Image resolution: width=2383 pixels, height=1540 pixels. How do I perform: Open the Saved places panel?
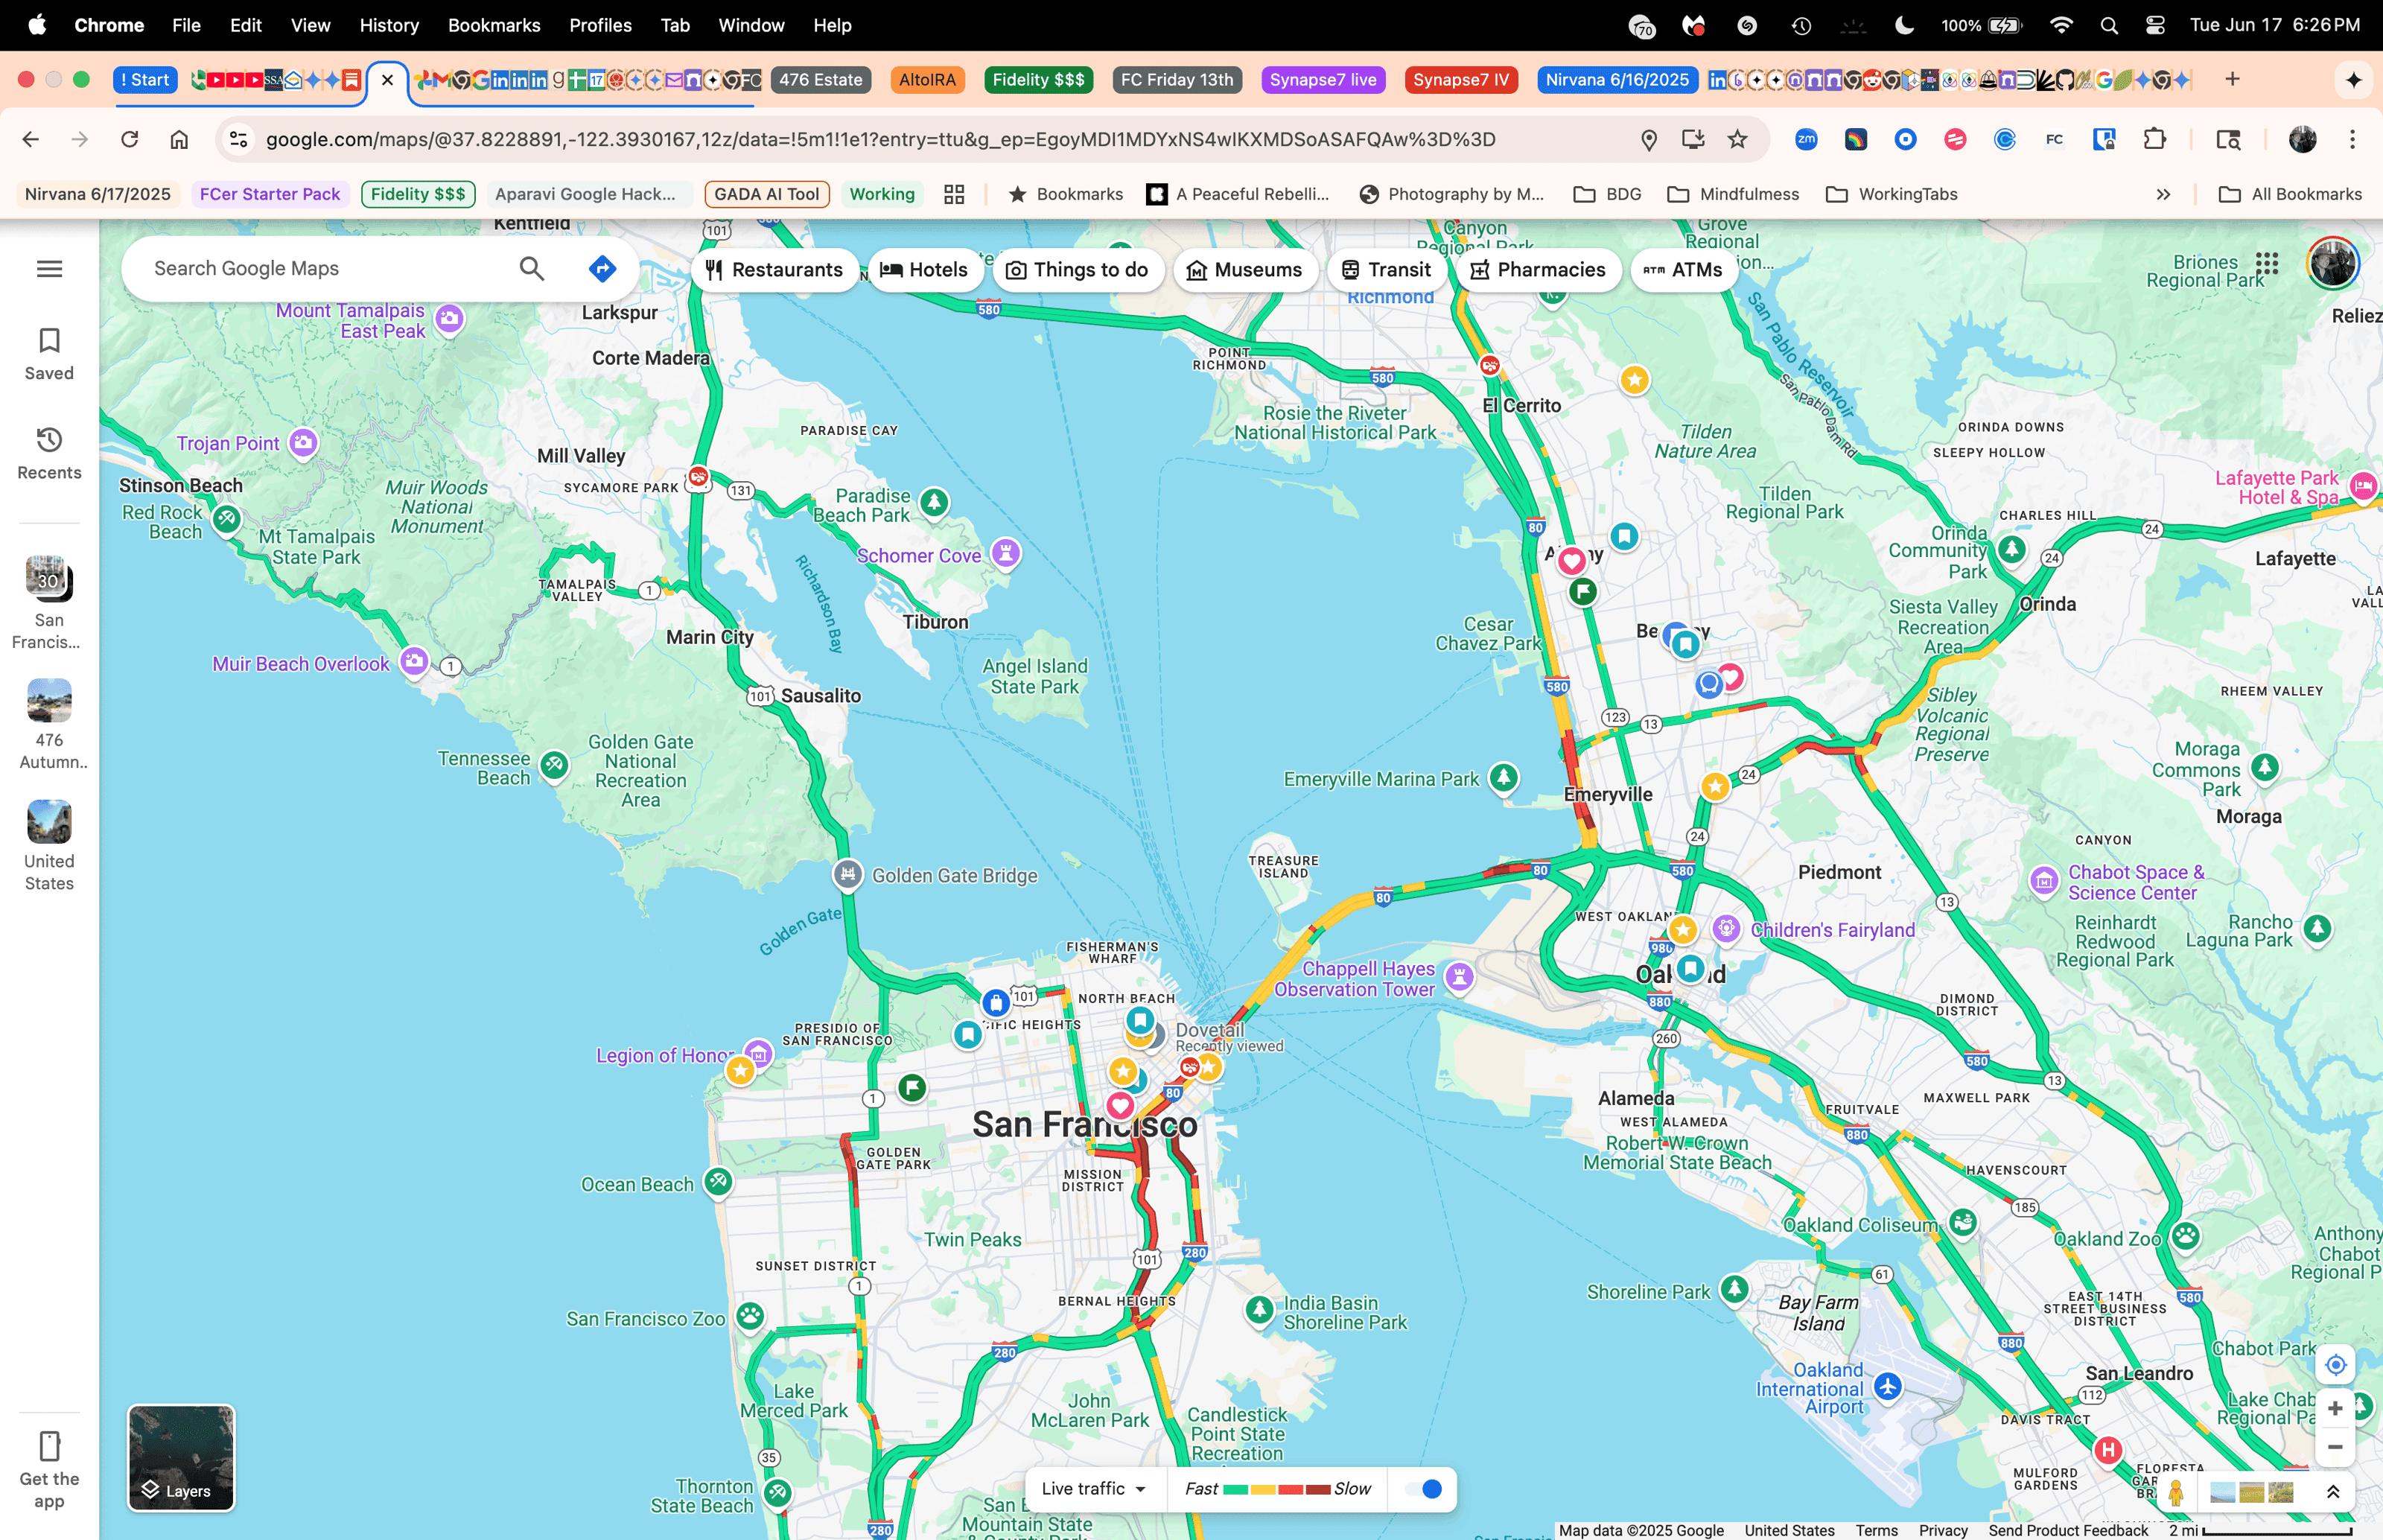tap(49, 354)
